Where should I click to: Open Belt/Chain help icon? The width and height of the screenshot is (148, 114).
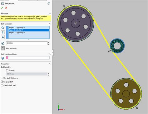coord(49,3)
